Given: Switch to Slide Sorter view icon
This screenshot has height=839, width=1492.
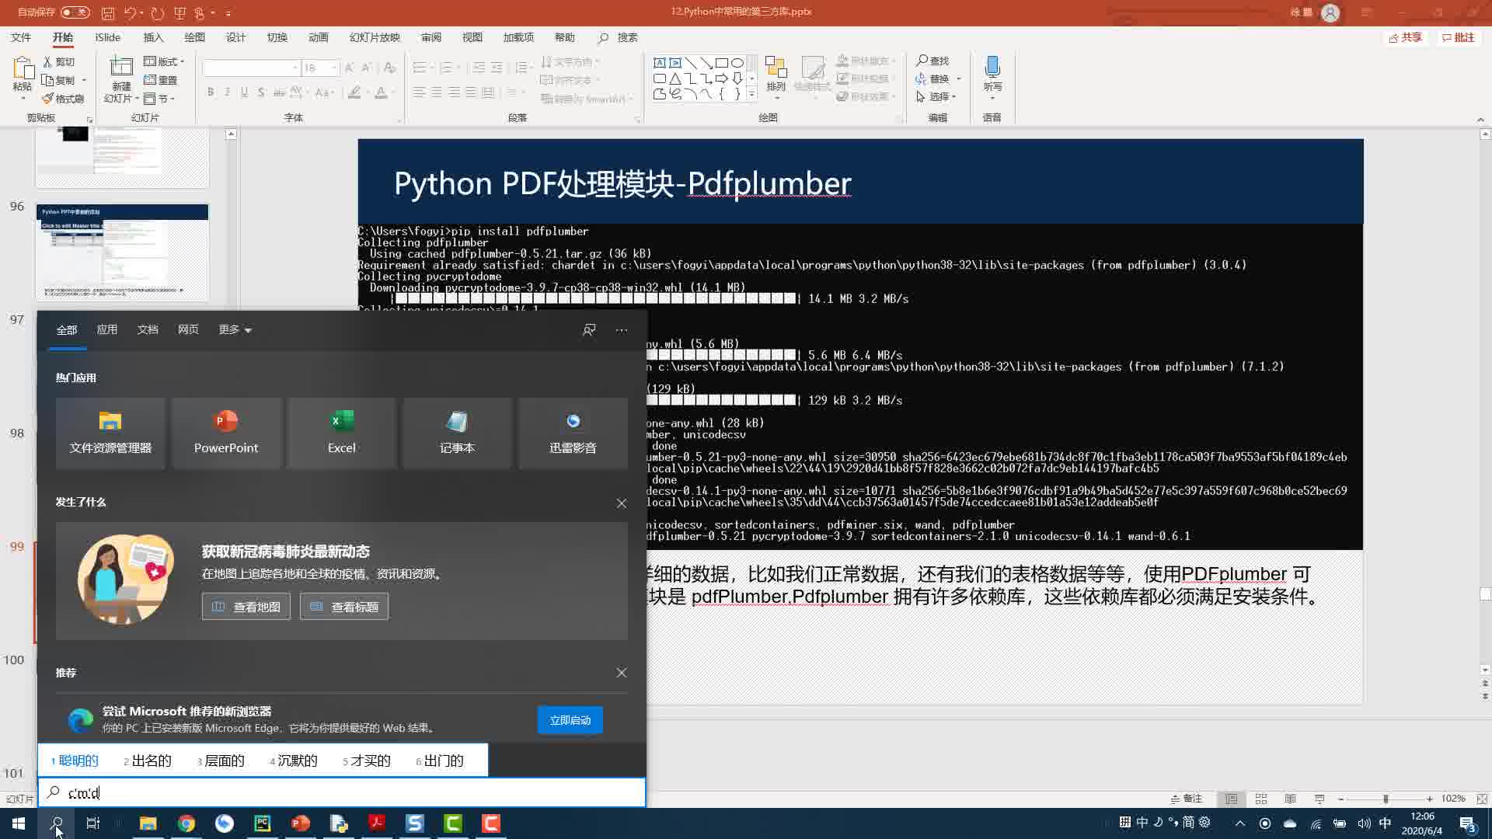Looking at the screenshot, I should (1261, 799).
